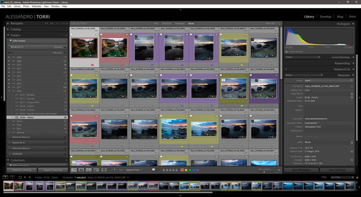Switch to the Print module
This screenshot has height=197, width=361.
point(352,16)
